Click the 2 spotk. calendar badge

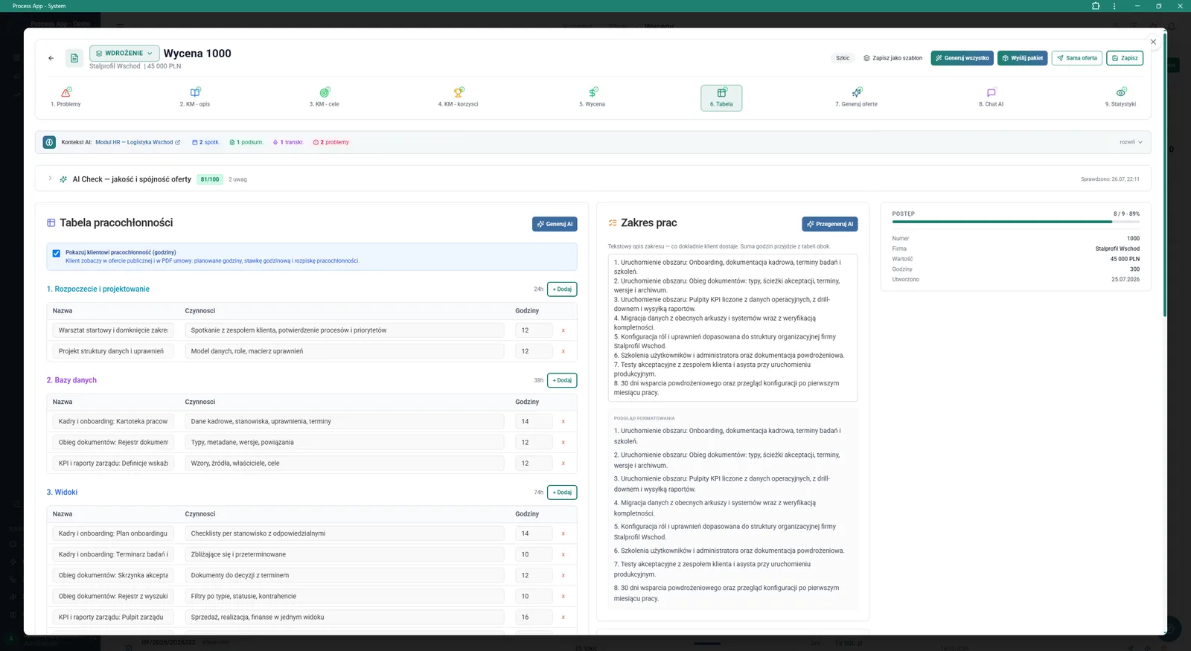click(205, 142)
